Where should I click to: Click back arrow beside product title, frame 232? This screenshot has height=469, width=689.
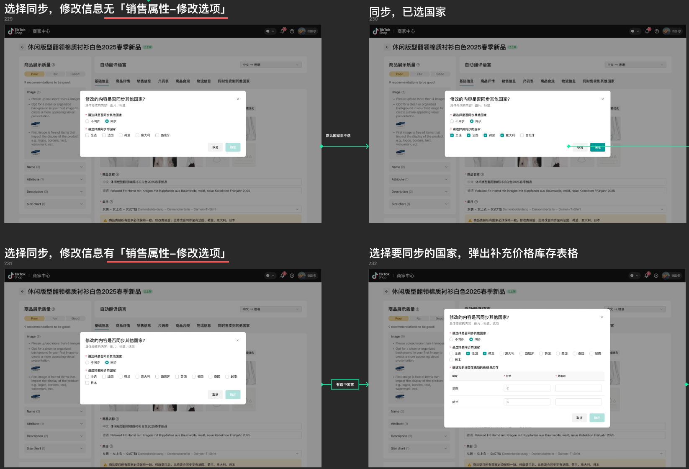(x=386, y=291)
